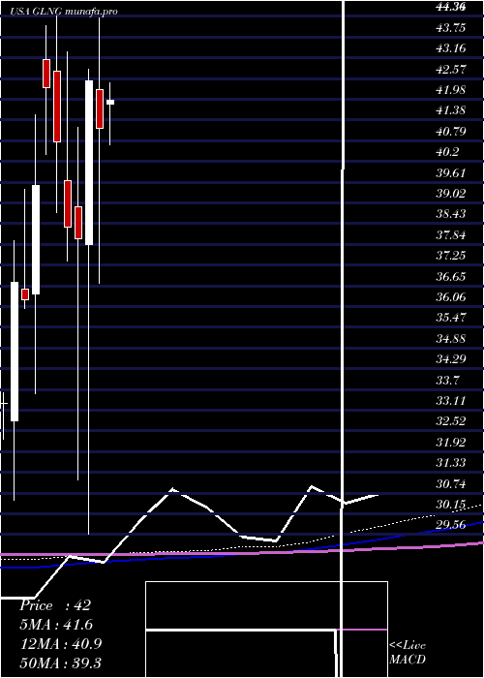Image resolution: width=484 pixels, height=678 pixels.
Task: Select the 31.33 price level label
Action: pos(451,463)
